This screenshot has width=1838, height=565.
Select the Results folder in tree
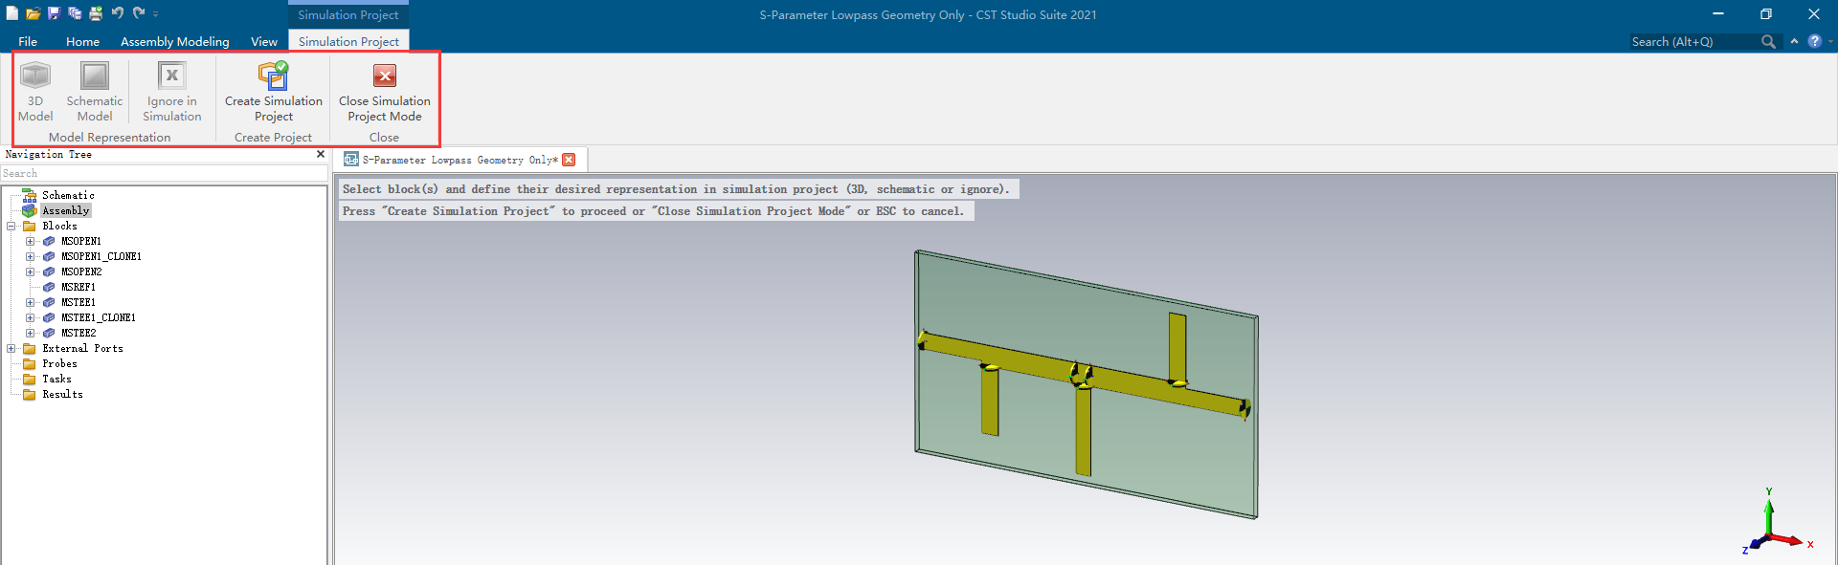pyautogui.click(x=62, y=394)
